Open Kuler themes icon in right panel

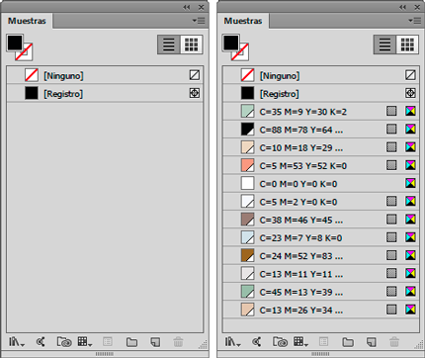pyautogui.click(x=257, y=342)
